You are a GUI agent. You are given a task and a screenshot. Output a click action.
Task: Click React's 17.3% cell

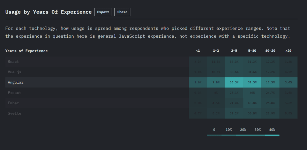[270, 62]
